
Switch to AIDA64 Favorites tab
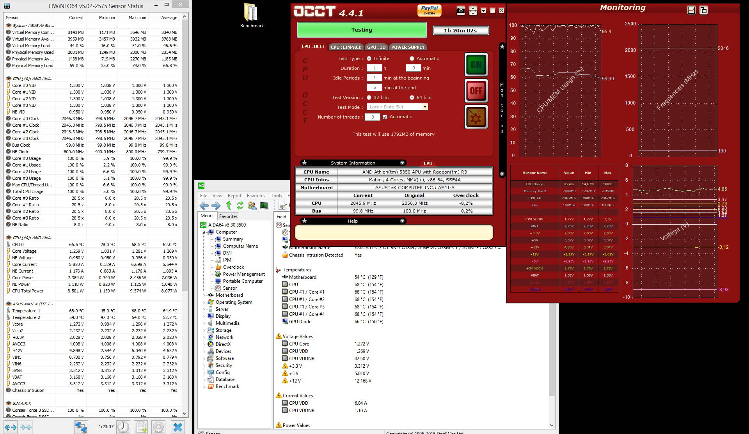(x=228, y=216)
